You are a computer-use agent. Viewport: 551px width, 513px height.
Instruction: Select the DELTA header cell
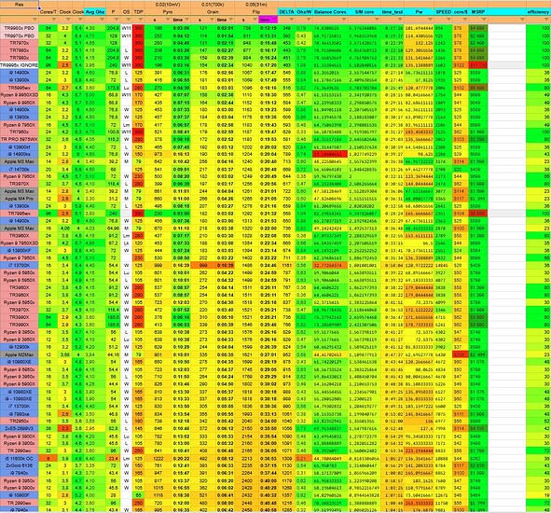coord(286,12)
